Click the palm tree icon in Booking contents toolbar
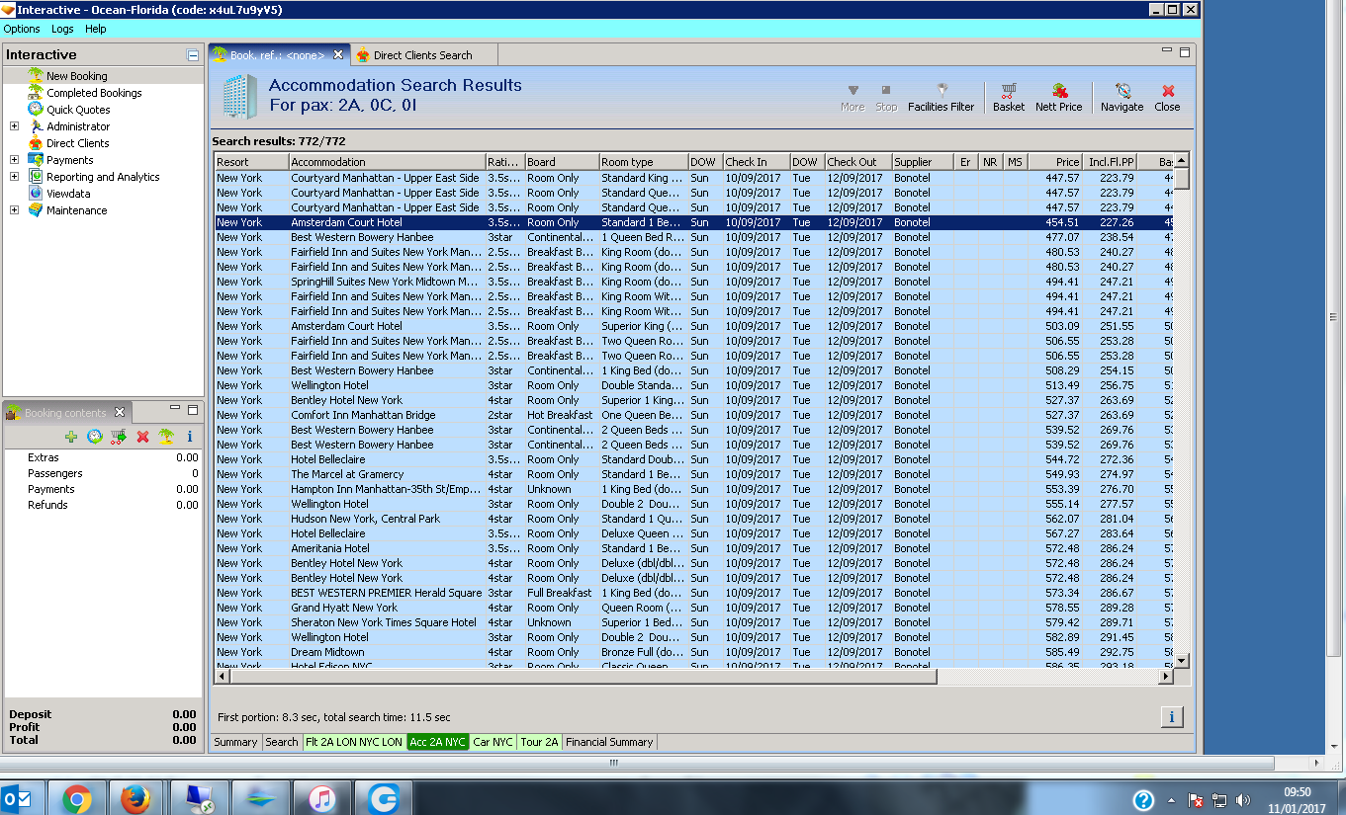 (166, 437)
